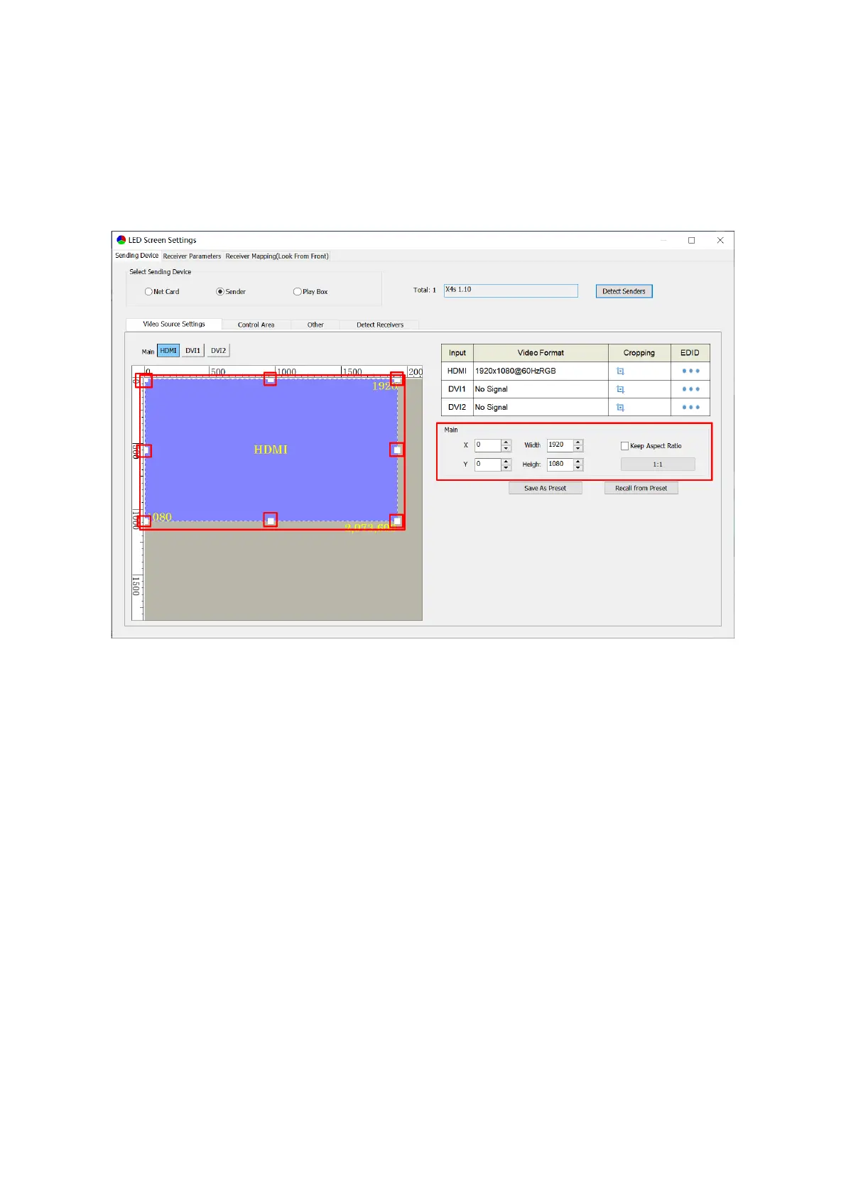Click the bottom-left resize handle of HDMI area
846x1196 pixels.
tap(144, 521)
